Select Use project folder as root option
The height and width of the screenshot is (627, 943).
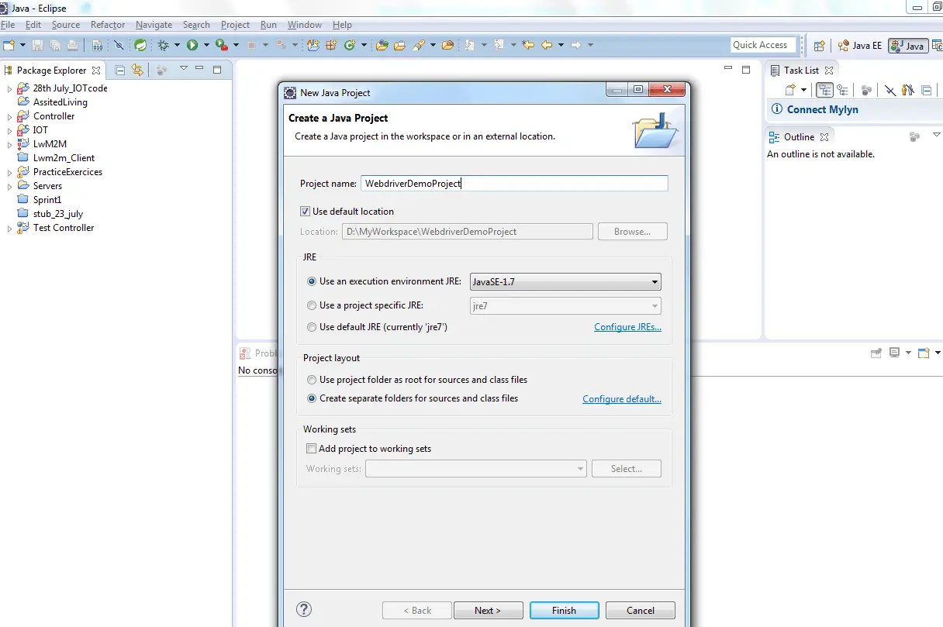pyautogui.click(x=312, y=380)
